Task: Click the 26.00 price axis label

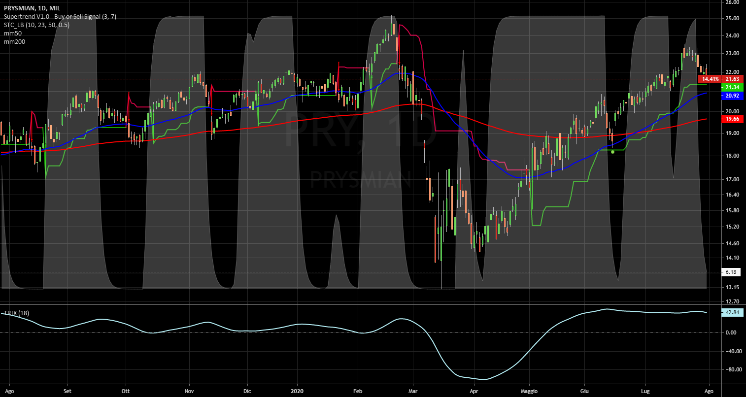Action: click(x=732, y=2)
